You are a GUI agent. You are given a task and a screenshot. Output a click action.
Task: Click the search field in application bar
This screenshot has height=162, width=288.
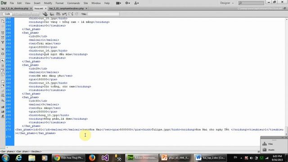pos(251,3)
